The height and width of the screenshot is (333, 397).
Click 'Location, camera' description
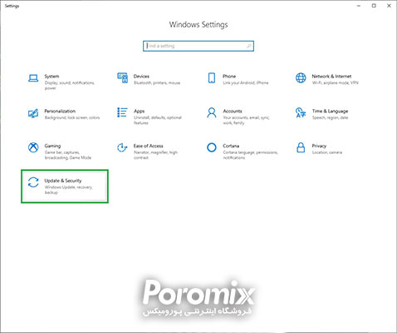tap(327, 152)
